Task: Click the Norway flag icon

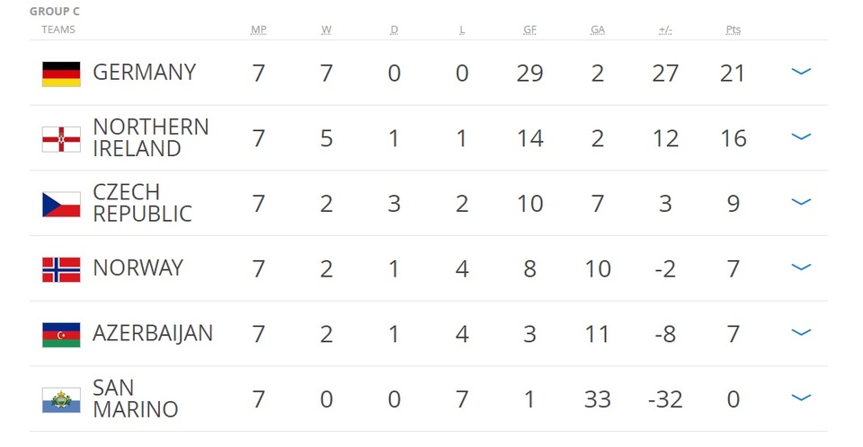Action: click(61, 269)
